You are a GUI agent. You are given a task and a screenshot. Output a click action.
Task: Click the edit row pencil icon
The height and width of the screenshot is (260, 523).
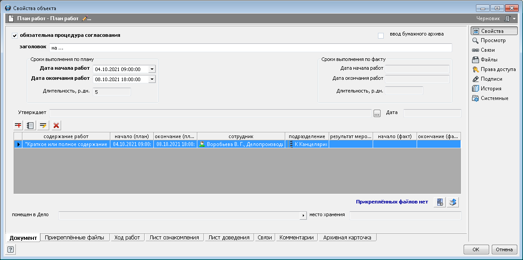pos(43,125)
